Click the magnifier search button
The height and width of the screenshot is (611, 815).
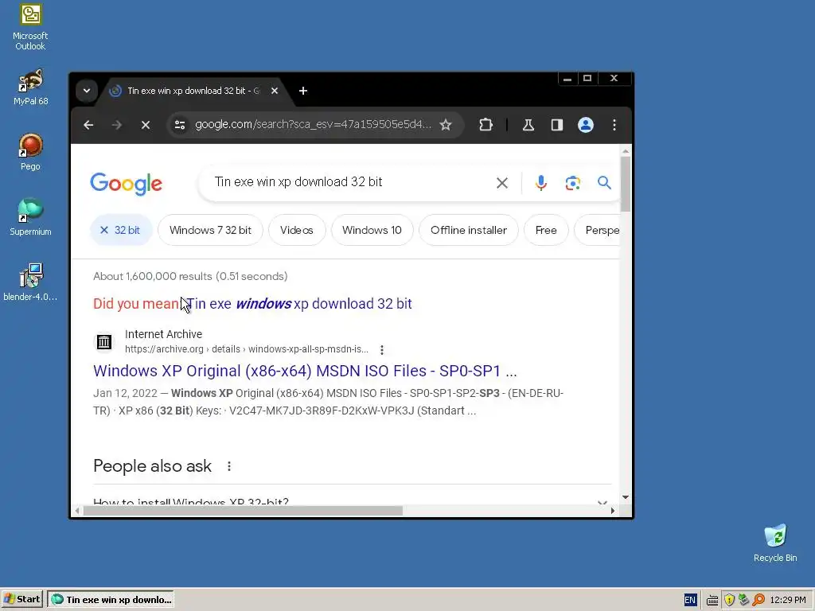604,183
